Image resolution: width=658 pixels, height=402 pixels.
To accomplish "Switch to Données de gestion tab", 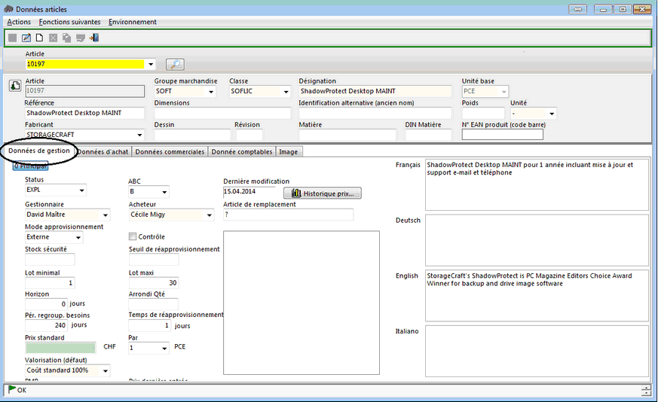I will point(39,151).
